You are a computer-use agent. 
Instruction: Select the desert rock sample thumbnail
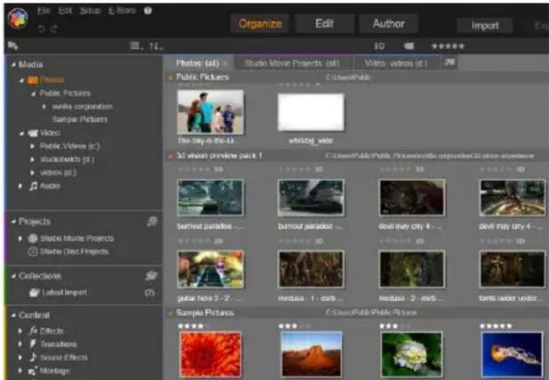[311, 355]
